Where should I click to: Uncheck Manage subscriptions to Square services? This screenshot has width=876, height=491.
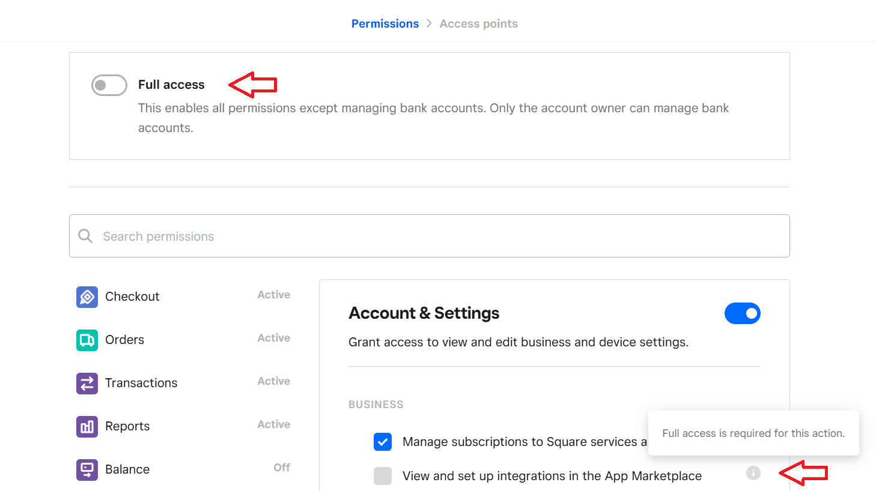pyautogui.click(x=383, y=442)
